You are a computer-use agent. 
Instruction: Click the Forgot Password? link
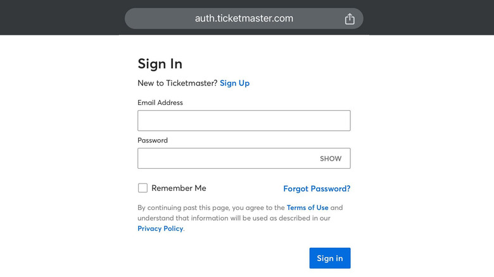tap(317, 188)
